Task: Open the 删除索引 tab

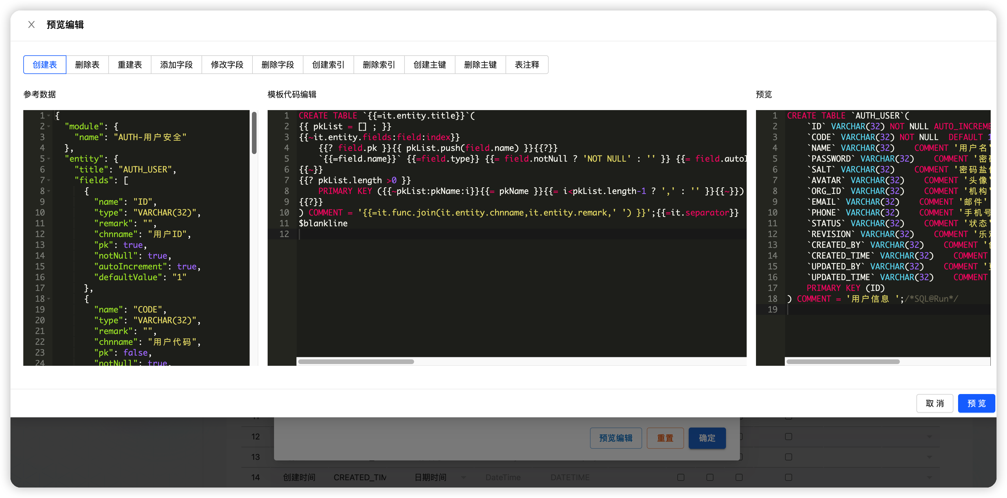Action: 379,65
